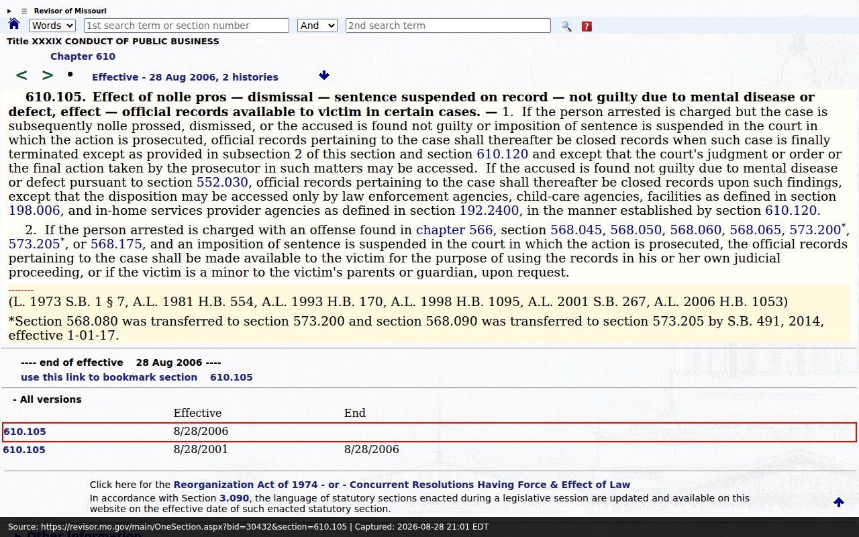Run search with magnifying glass icon
Screen dimensions: 859x537
[x=566, y=26]
